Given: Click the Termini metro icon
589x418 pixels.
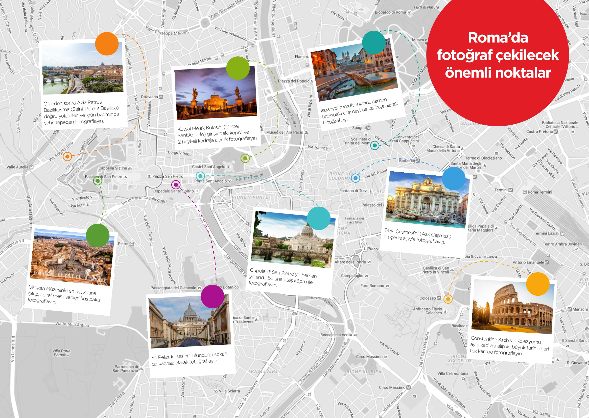Looking at the screenshot, I should 510,190.
